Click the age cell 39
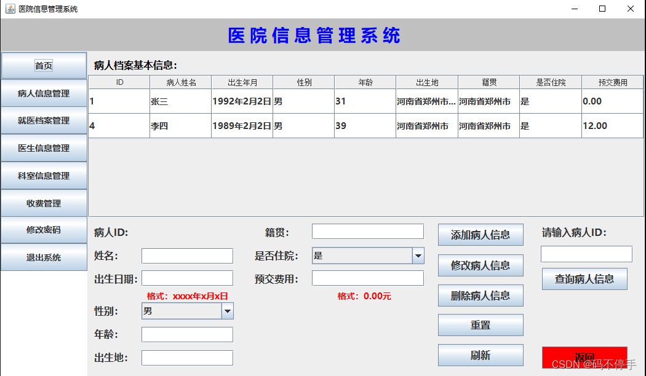646x376 pixels. pyautogui.click(x=365, y=126)
